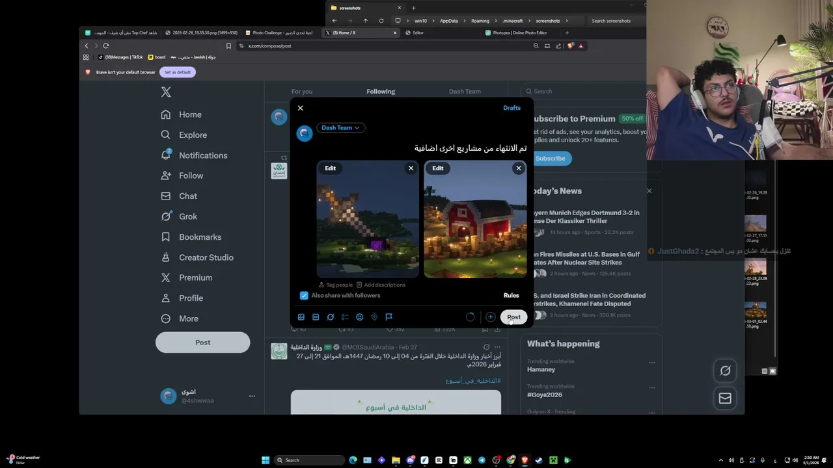Open the Windows Start menu
833x468 pixels.
pyautogui.click(x=266, y=460)
